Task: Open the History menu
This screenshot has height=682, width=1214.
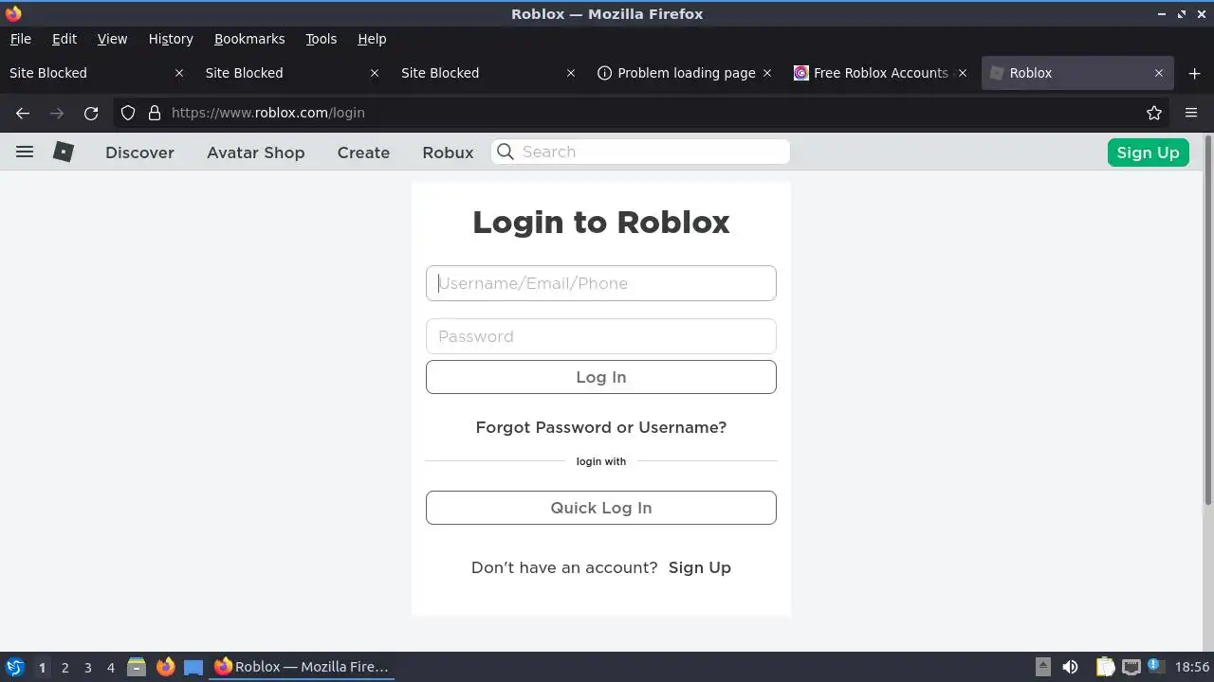Action: 171,39
